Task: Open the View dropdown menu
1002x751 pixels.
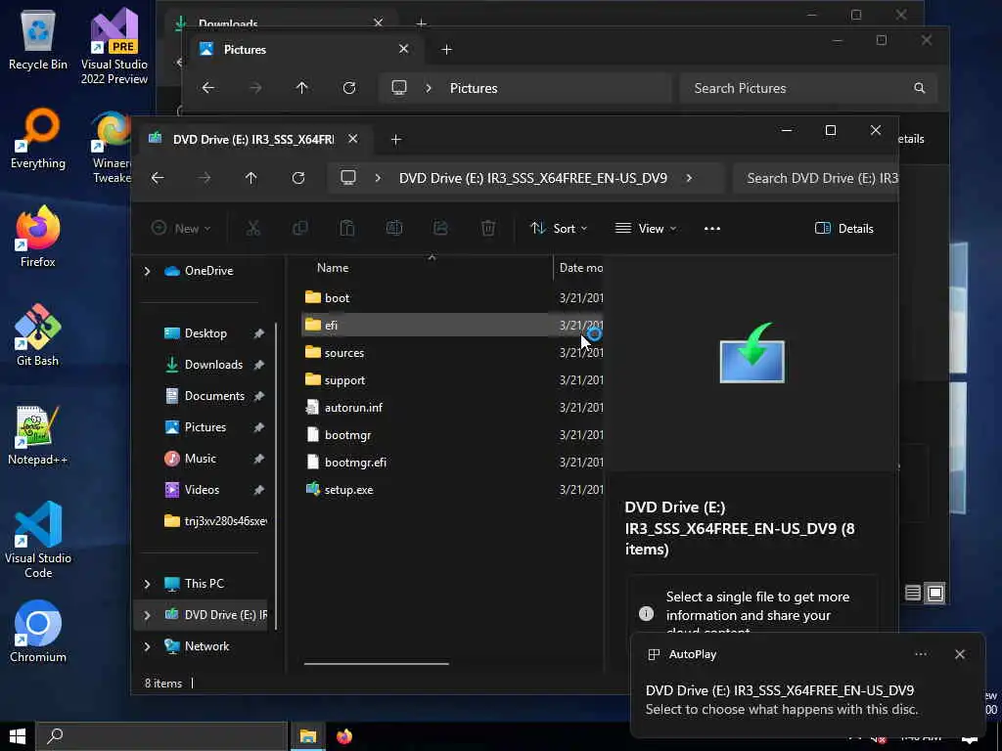Action: tap(646, 228)
